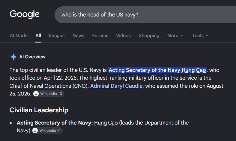
Task: Open the Wikipedia +1 source chip
Action: [47, 131]
